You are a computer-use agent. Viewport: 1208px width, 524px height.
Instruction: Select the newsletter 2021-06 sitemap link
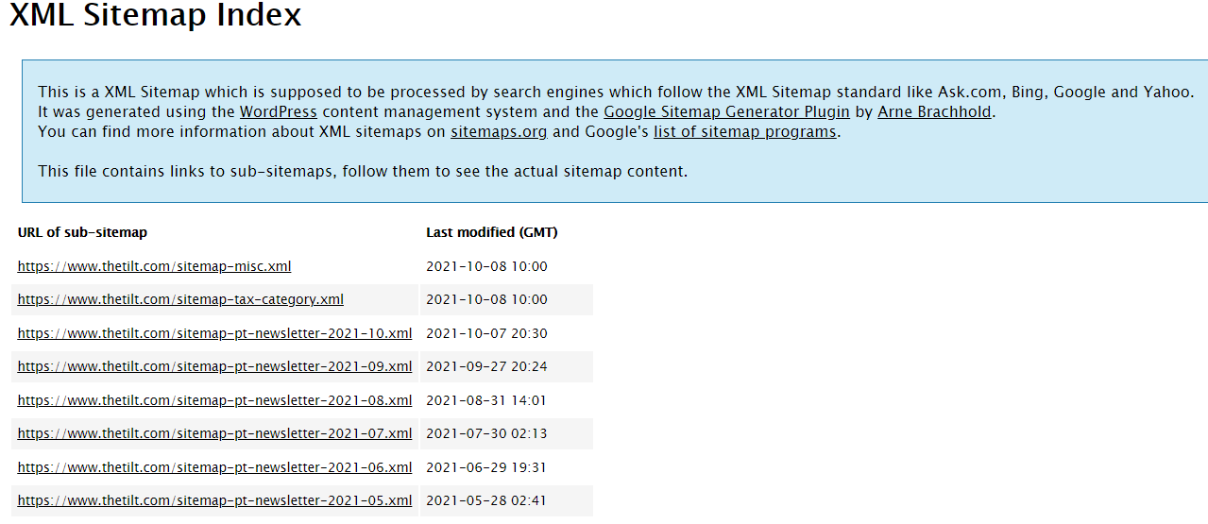coord(214,467)
